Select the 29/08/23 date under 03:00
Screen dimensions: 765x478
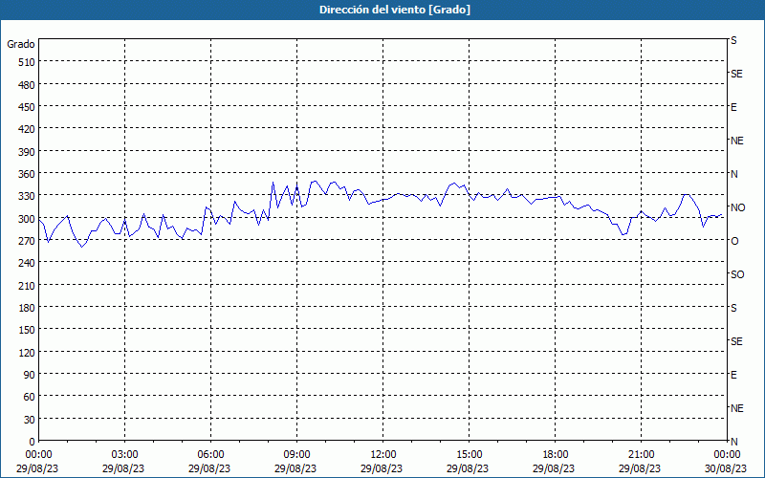123,468
